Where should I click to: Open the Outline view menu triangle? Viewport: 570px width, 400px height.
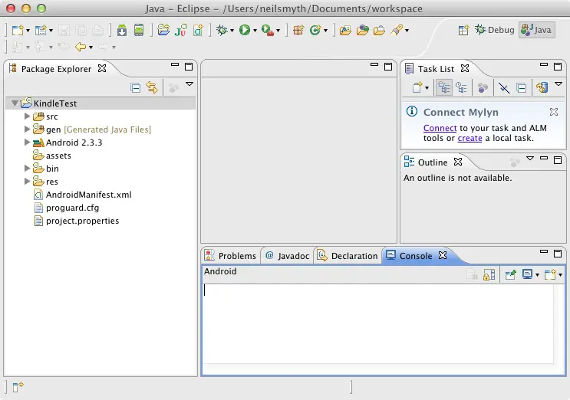530,159
